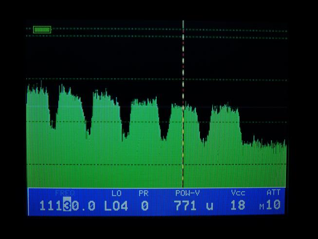Viewport: 318px width, 239px height.
Task: Select the PR value 0
Action: point(145,206)
